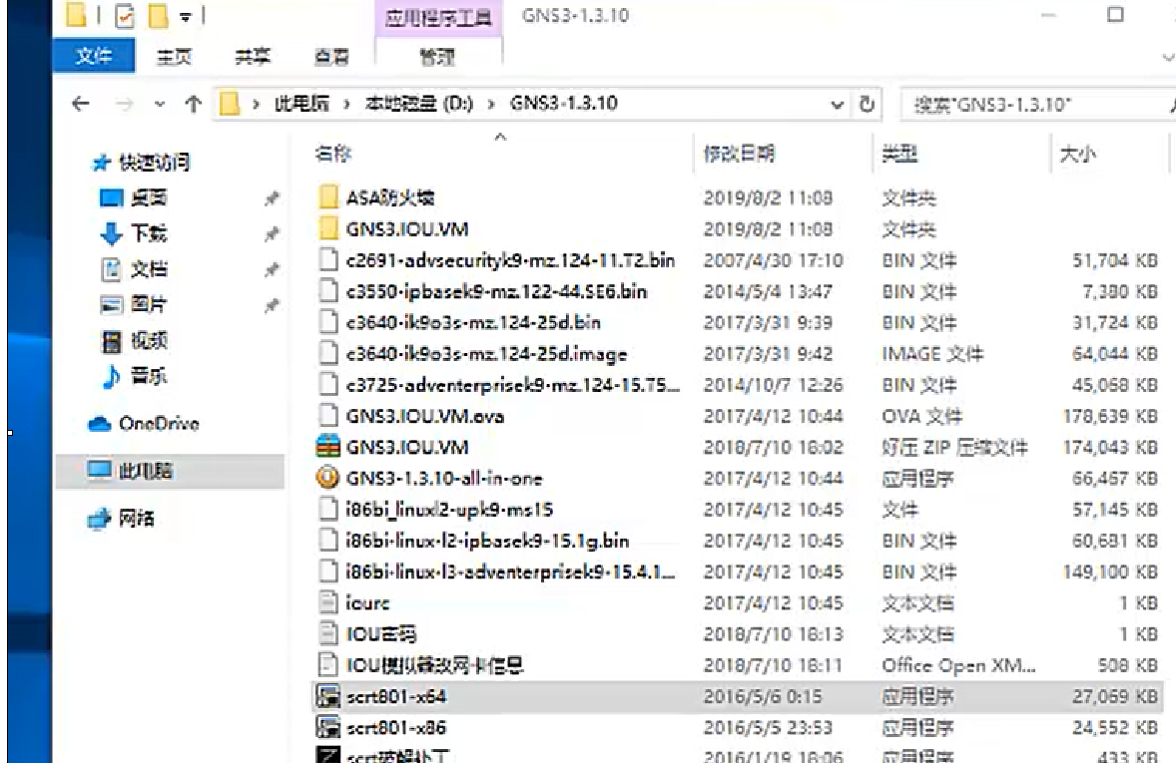This screenshot has width=1176, height=763.
Task: Select the c3640-ik9o3s 124-25d.bin file icon
Action: [x=327, y=322]
